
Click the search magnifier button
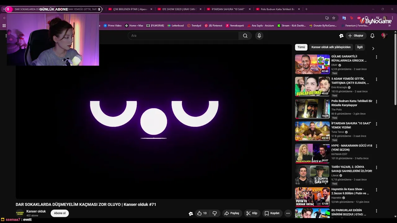(245, 36)
